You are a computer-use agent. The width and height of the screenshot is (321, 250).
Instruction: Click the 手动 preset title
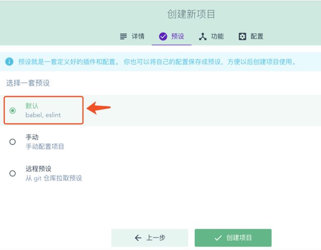point(32,137)
